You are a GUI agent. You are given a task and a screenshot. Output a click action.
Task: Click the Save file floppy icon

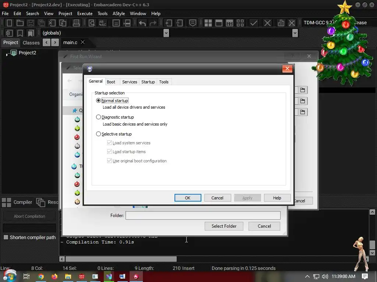[31, 23]
